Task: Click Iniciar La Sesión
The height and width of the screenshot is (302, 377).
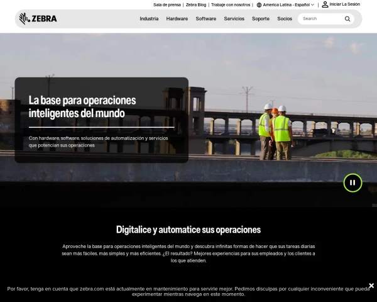Action: [344, 4]
